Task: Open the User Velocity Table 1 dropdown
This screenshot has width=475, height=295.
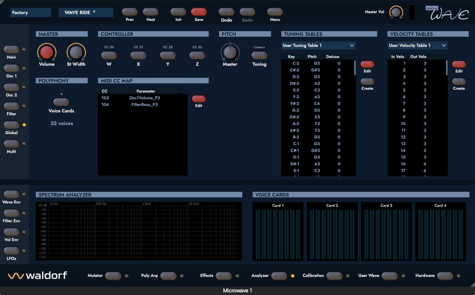Action: coord(418,45)
